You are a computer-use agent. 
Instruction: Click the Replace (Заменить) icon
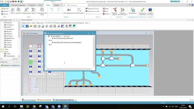[18, 10]
